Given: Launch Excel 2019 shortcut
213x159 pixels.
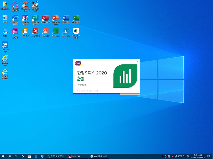Looking at the screenshot, I should click(76, 19).
